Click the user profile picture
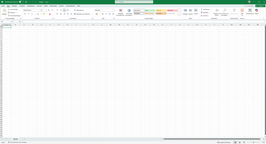 pyautogui.click(x=249, y=2)
